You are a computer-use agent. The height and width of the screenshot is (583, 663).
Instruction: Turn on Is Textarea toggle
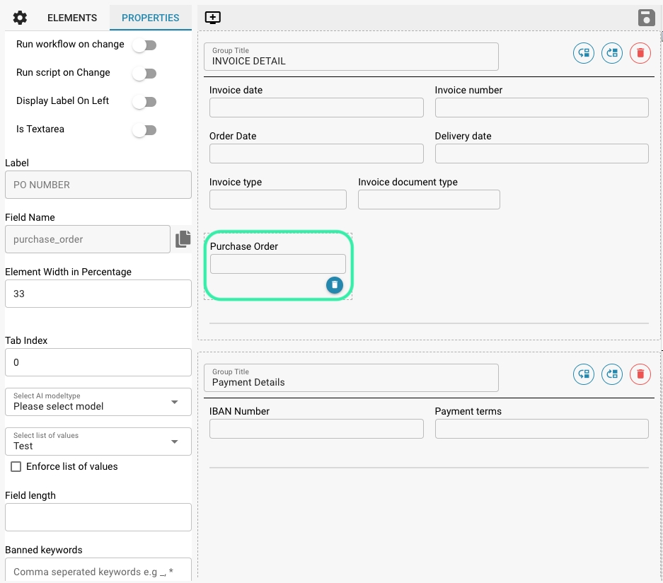tap(144, 130)
